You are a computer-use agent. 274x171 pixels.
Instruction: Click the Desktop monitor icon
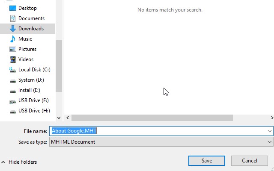(x=13, y=8)
